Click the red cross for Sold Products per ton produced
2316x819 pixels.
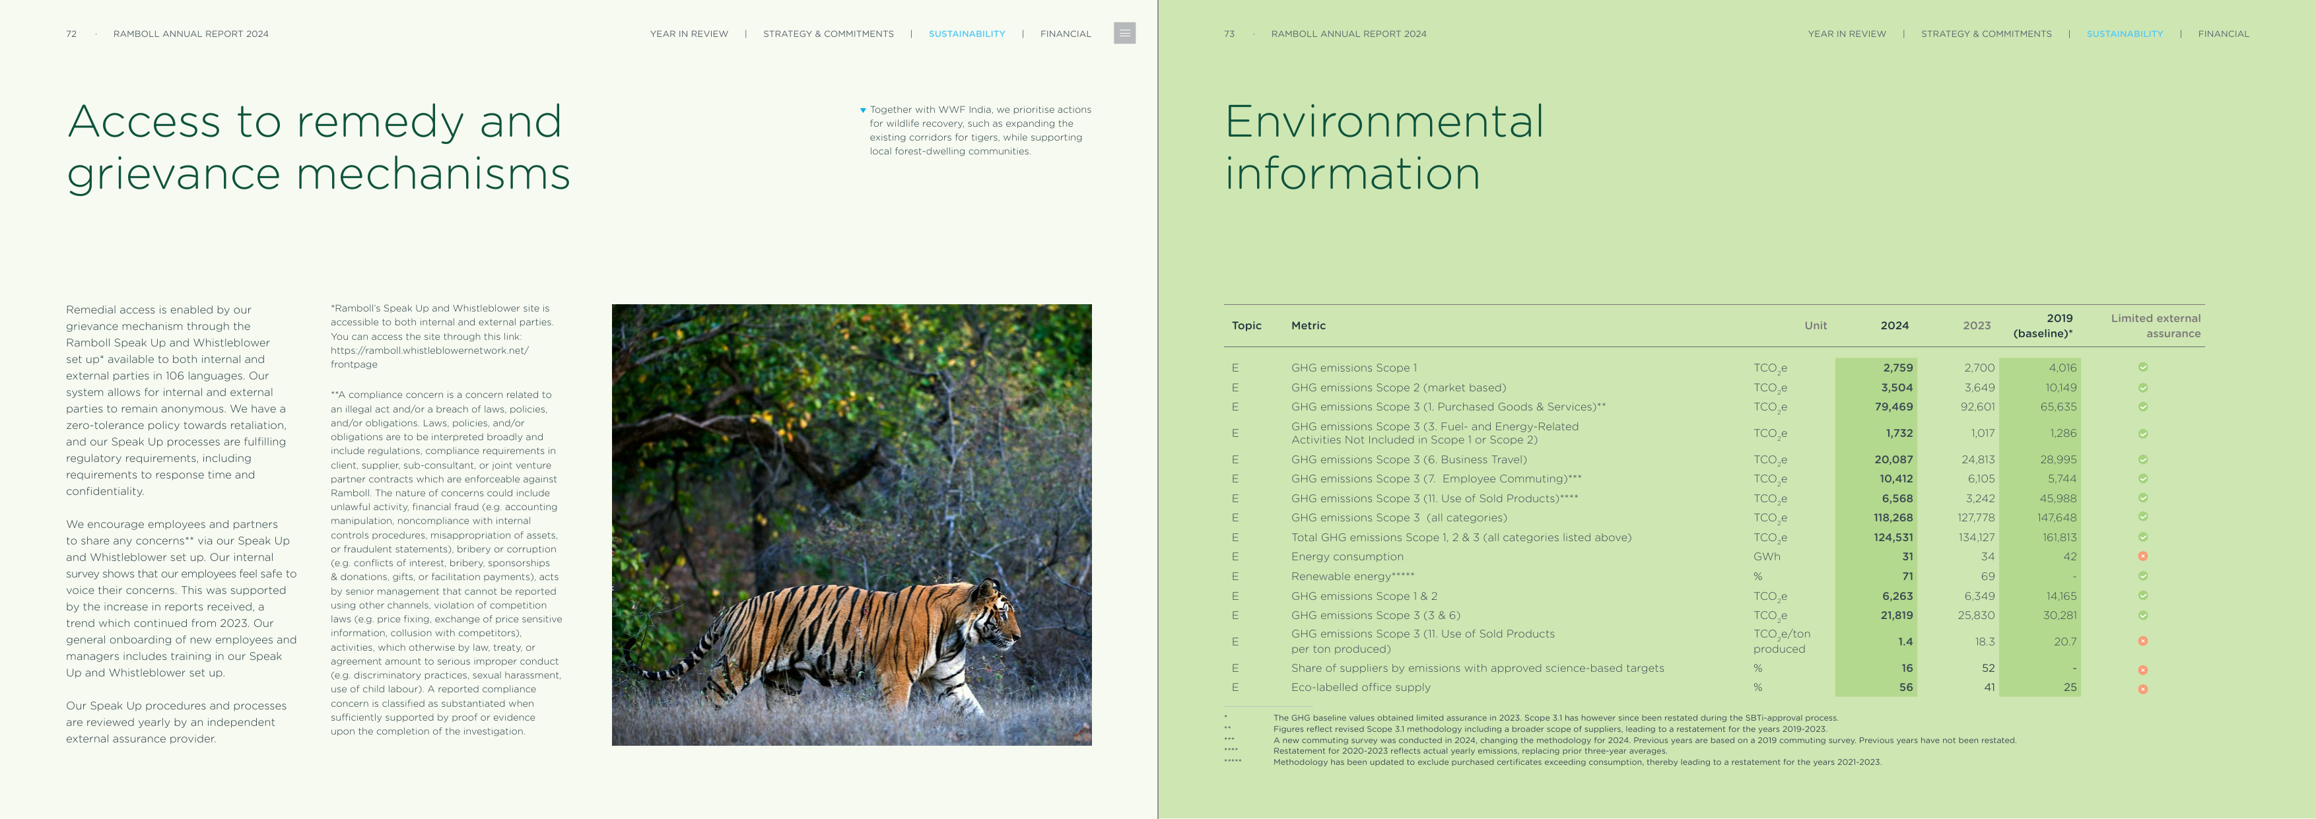(x=2142, y=641)
